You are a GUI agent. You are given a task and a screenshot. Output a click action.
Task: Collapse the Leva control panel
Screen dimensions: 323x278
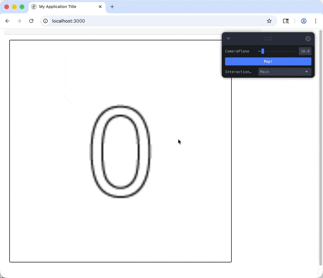(229, 39)
